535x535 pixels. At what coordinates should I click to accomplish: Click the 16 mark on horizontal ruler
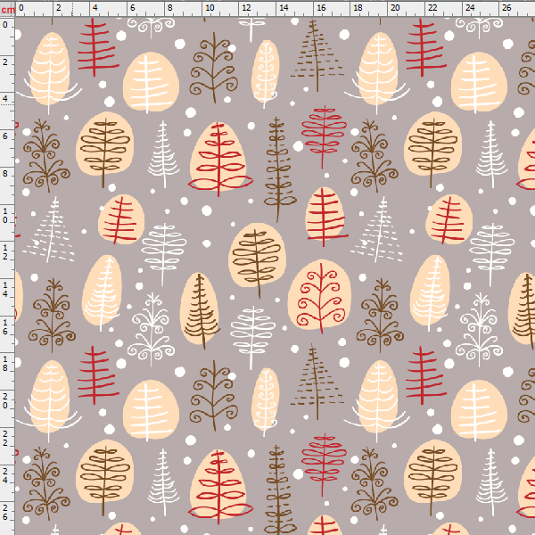321,8
